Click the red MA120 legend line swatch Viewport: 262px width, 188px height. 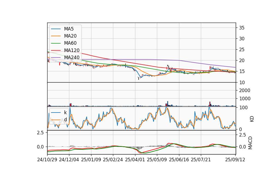point(56,50)
